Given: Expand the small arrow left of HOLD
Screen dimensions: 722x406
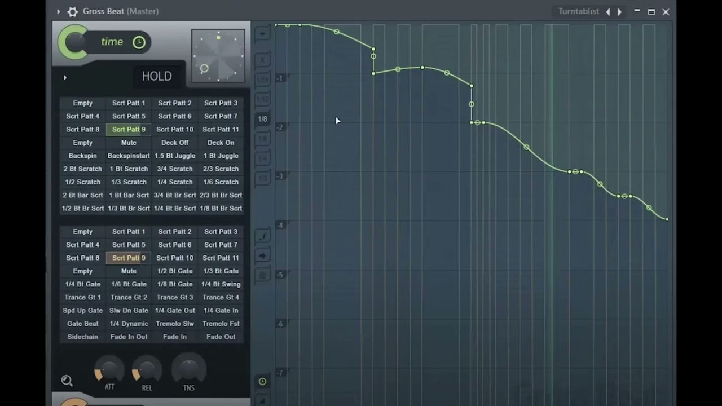Looking at the screenshot, I should [65, 78].
